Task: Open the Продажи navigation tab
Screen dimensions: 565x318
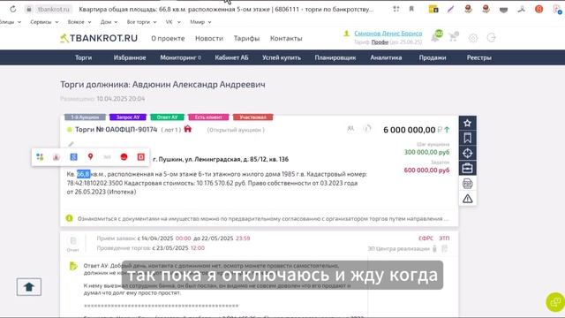Action: [x=433, y=57]
